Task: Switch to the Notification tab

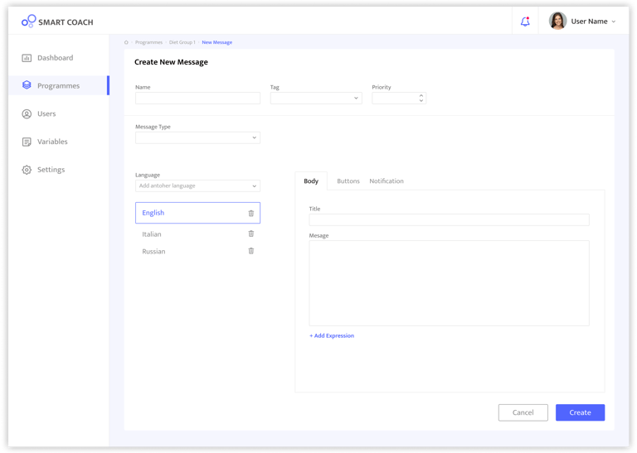Action: (x=387, y=181)
